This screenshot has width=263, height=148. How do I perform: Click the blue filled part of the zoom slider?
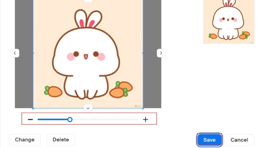[x=53, y=119]
